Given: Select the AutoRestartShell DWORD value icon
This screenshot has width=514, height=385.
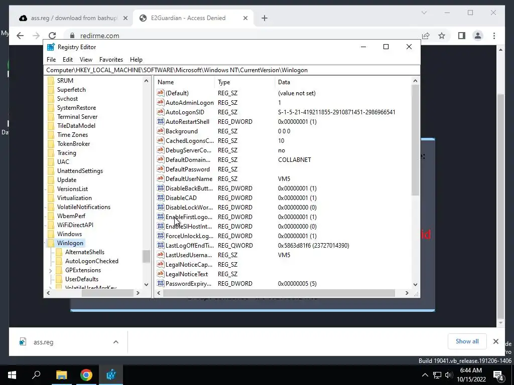Looking at the screenshot, I should click(160, 121).
